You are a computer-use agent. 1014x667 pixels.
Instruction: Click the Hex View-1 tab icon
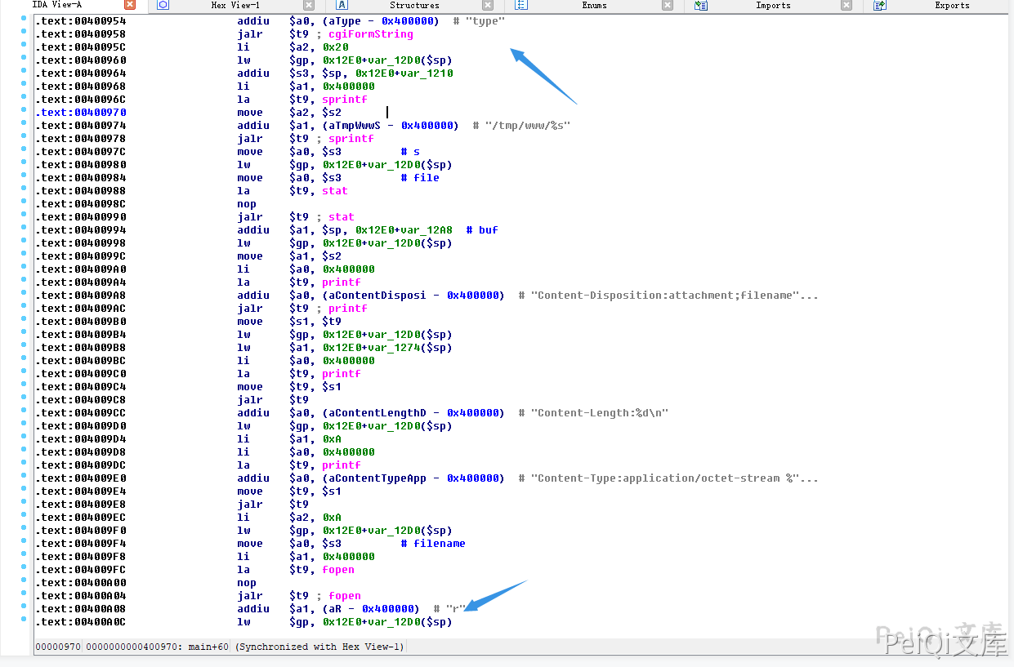point(163,5)
